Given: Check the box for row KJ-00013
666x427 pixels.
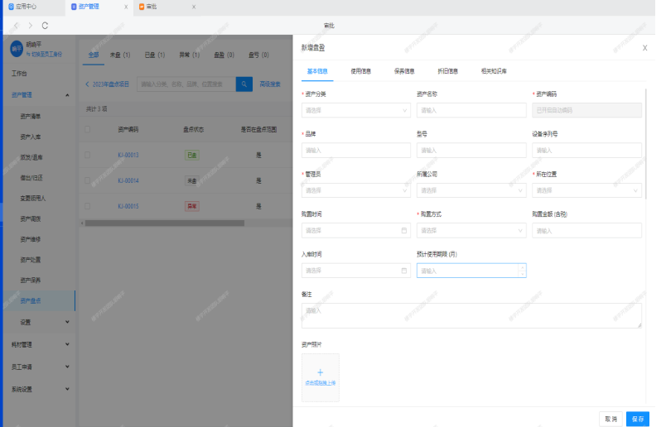Looking at the screenshot, I should pos(88,155).
